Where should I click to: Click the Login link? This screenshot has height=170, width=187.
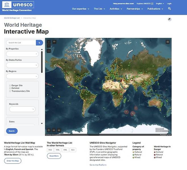coord(169,4)
